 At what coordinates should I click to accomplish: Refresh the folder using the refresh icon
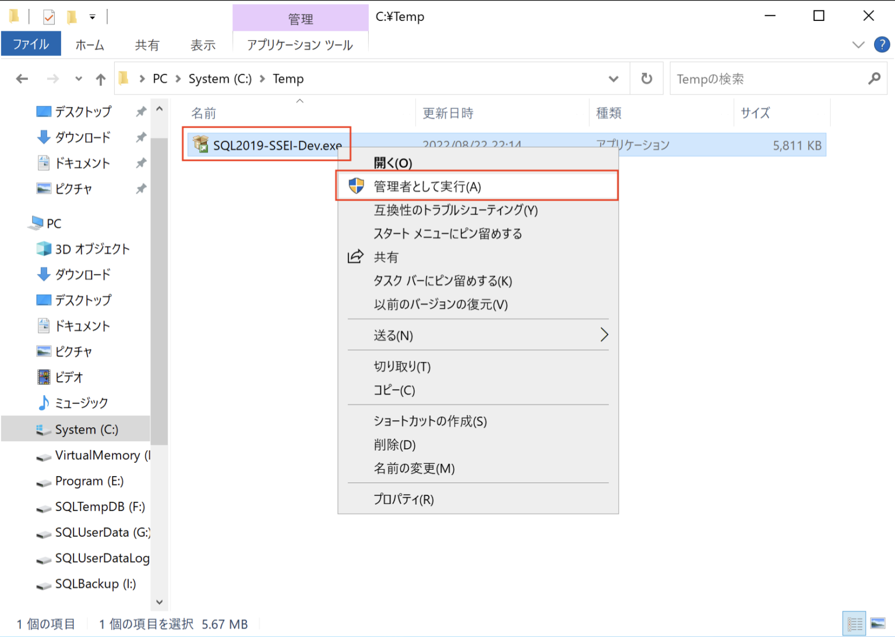[x=646, y=78]
